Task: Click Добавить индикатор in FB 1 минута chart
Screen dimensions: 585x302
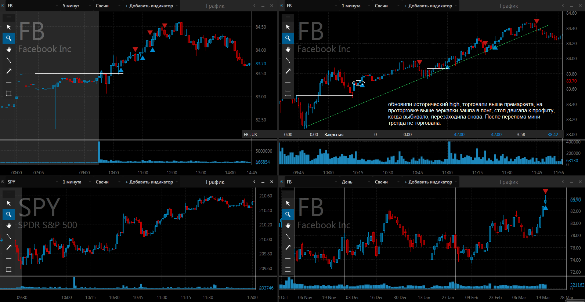Action: pos(430,6)
